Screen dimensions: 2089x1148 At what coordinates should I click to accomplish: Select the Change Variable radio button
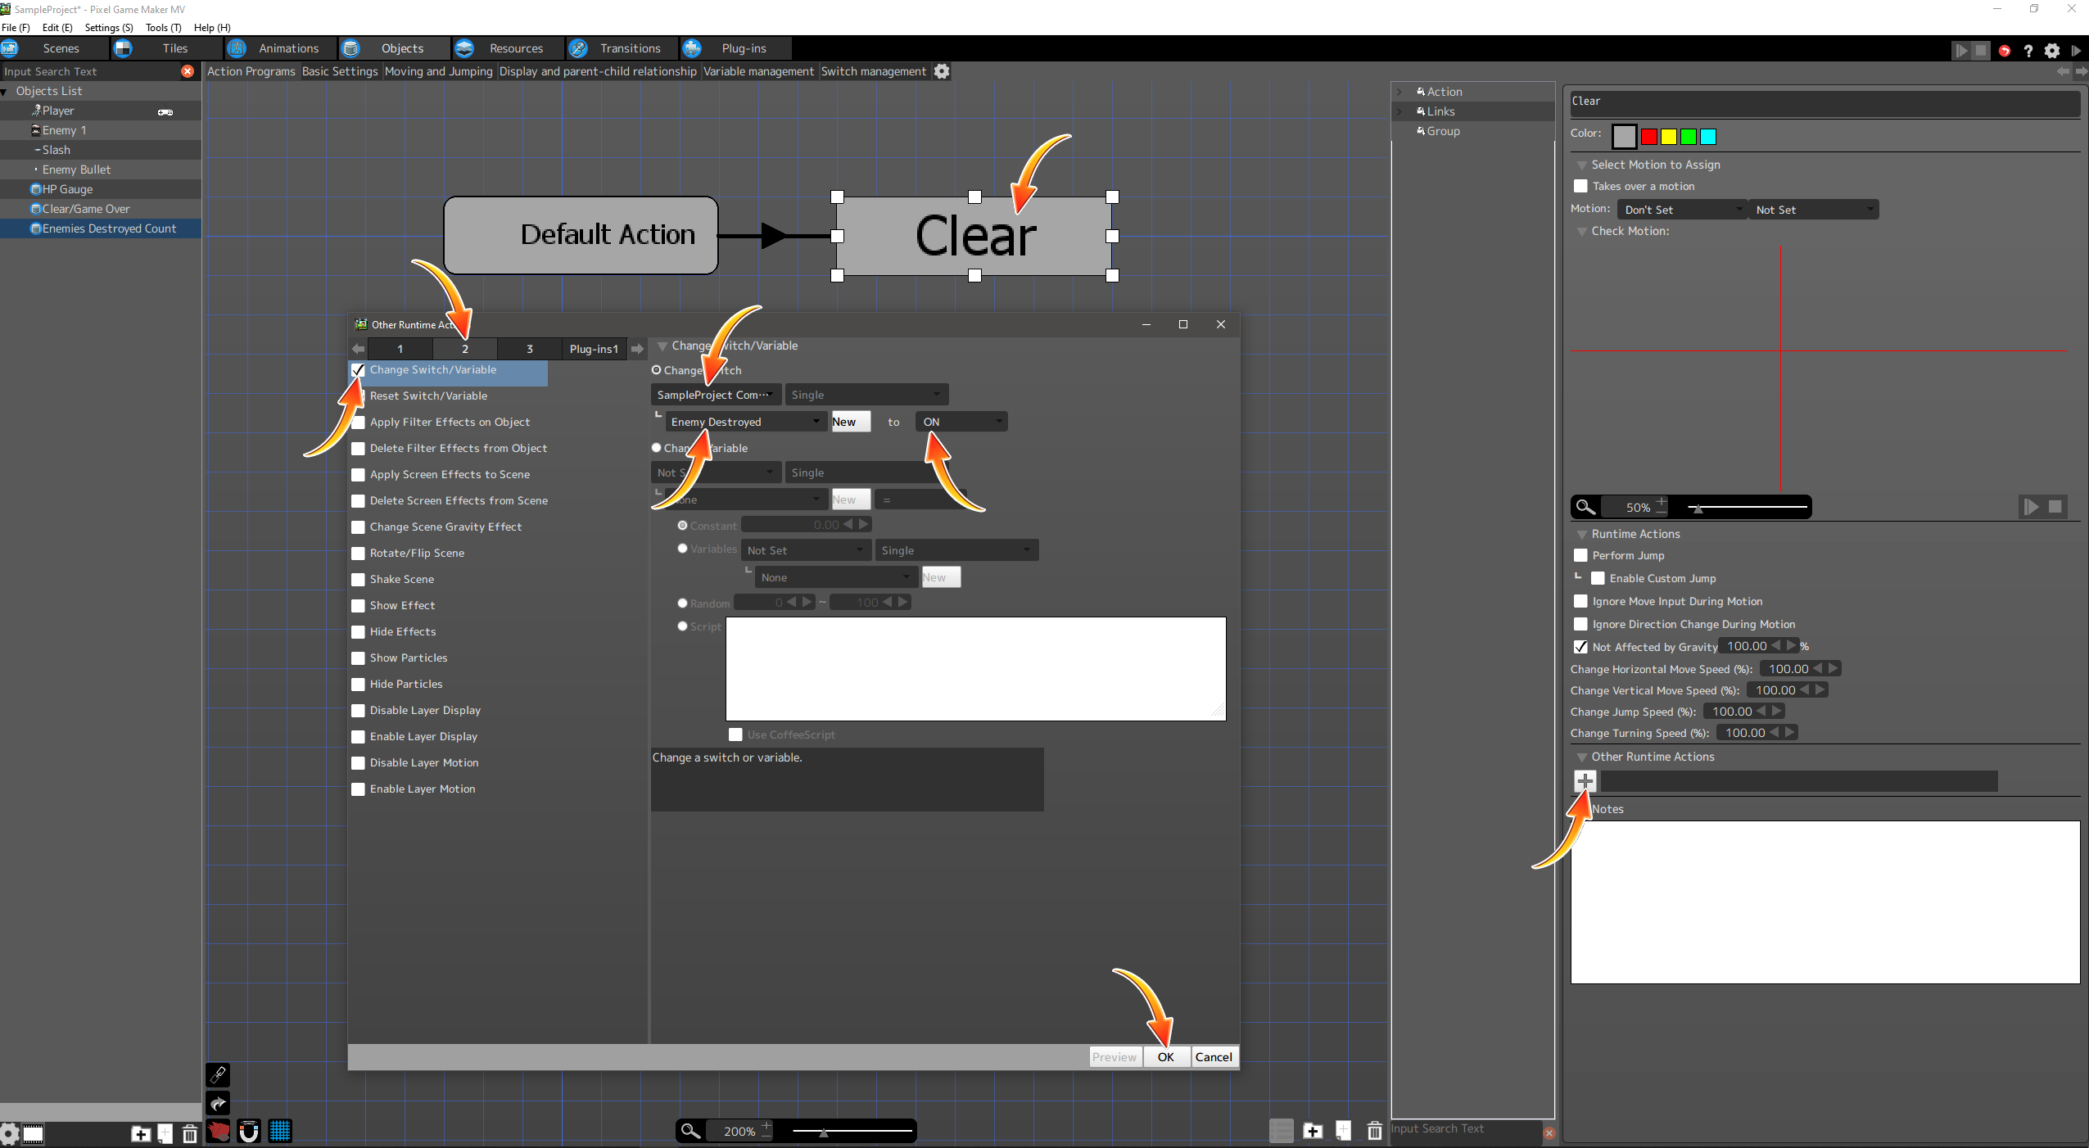pyautogui.click(x=657, y=448)
